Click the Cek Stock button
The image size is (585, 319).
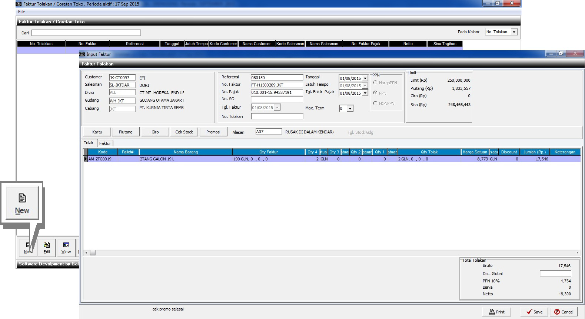click(184, 132)
